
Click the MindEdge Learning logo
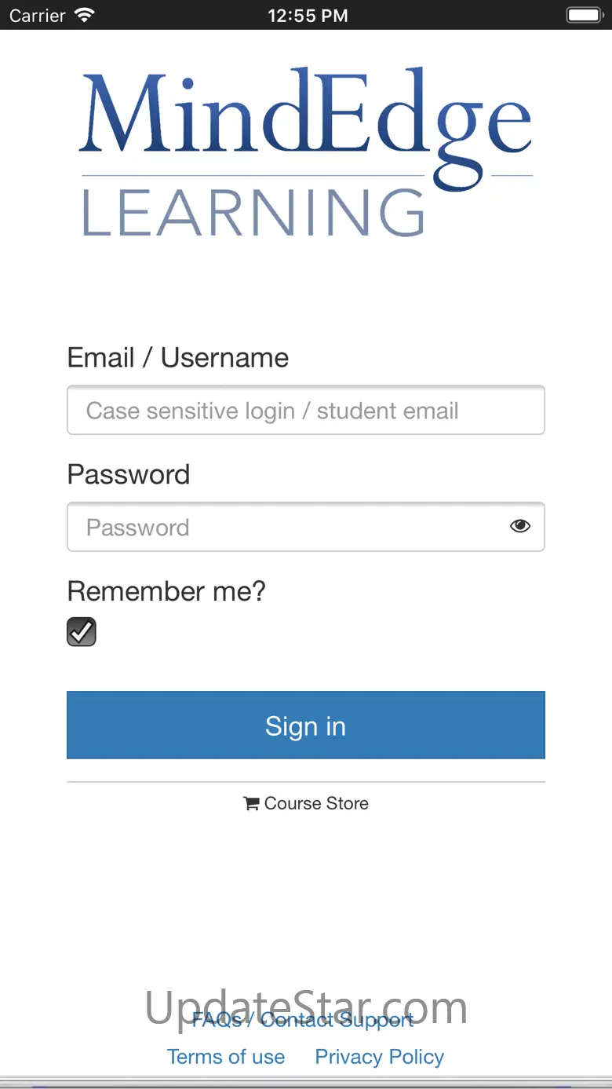coord(306,153)
